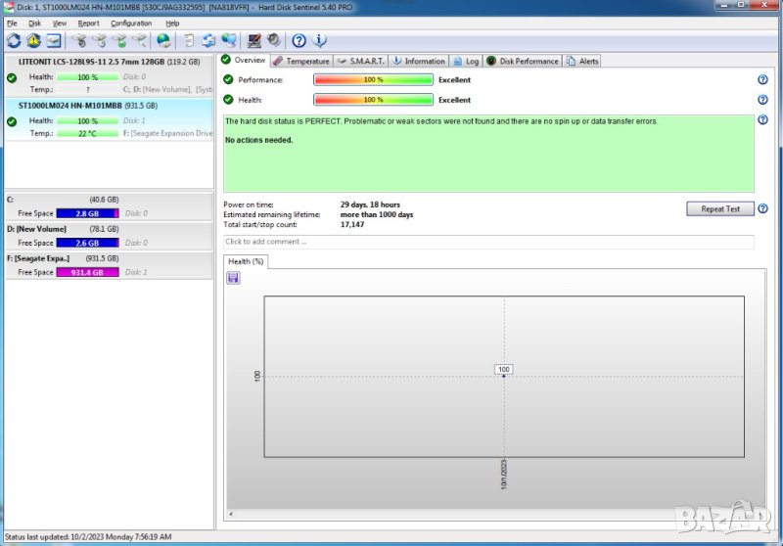Click the blue refresh arrows toolbar icon
The height and width of the screenshot is (546, 783).
(14, 41)
